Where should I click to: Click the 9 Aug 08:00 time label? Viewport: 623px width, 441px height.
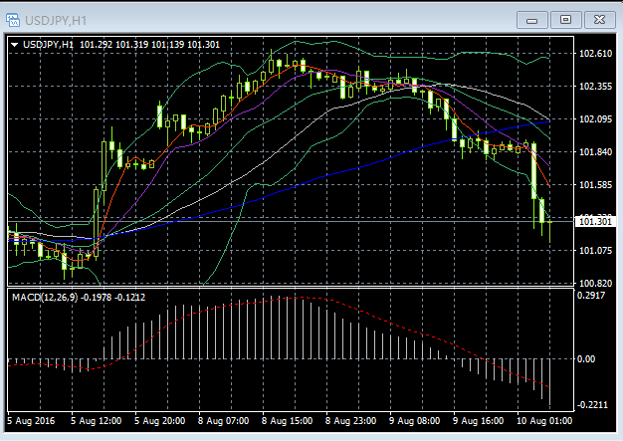pos(414,421)
